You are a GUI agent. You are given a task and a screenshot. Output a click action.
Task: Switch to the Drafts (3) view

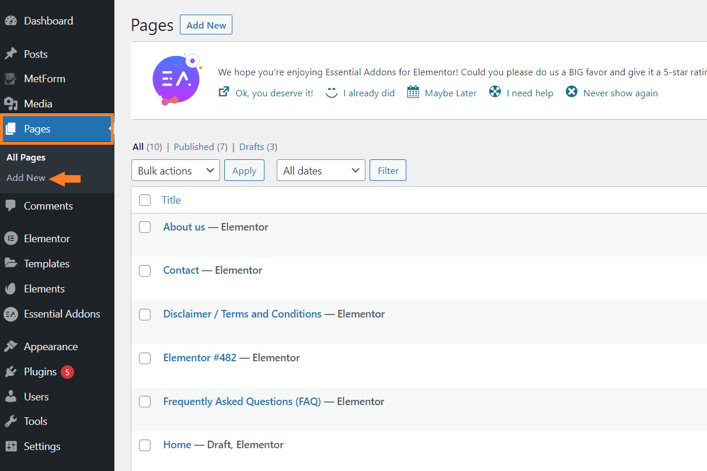[250, 146]
